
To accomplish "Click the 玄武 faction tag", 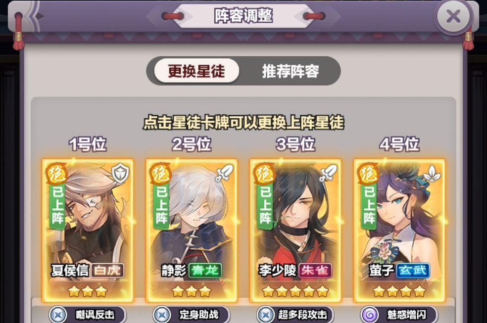I will pyautogui.click(x=413, y=270).
